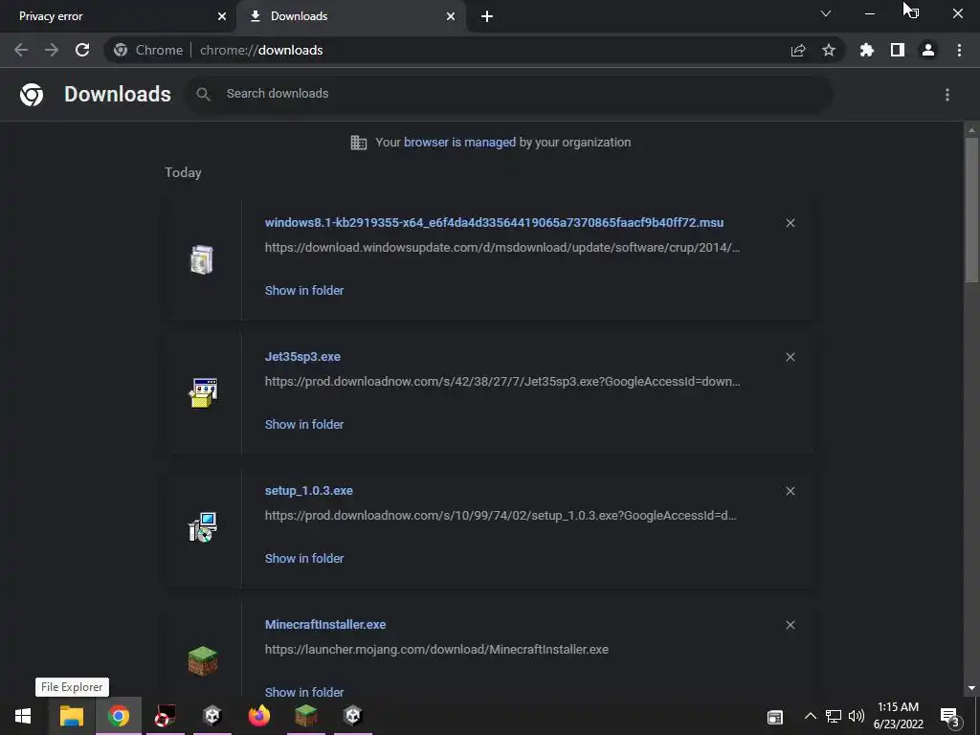Click the setup_1.0.3.exe file icon
The height and width of the screenshot is (735, 980).
(203, 527)
